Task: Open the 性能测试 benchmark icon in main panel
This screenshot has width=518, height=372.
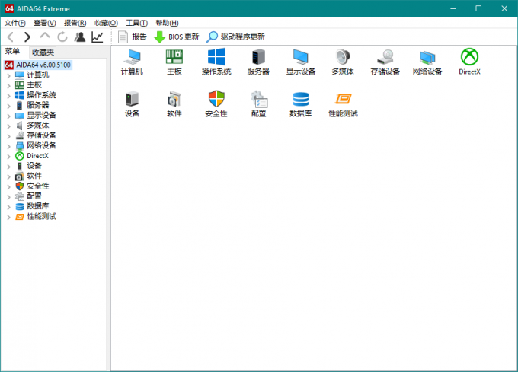Action: [x=343, y=100]
